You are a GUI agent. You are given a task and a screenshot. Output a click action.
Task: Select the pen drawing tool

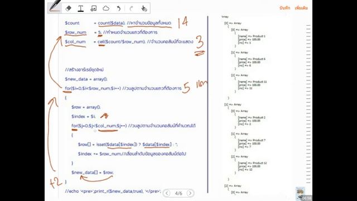(55, 7)
